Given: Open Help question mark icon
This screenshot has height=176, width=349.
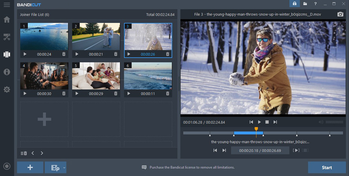Looking at the screenshot, I should click(315, 4).
